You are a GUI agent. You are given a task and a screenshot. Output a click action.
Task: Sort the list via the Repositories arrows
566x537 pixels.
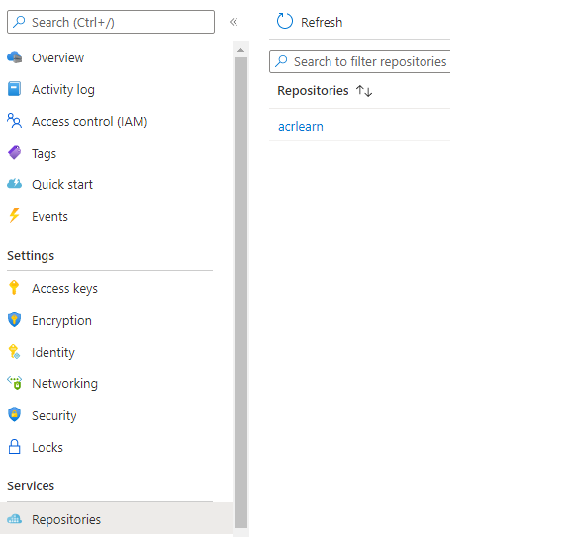pos(364,91)
